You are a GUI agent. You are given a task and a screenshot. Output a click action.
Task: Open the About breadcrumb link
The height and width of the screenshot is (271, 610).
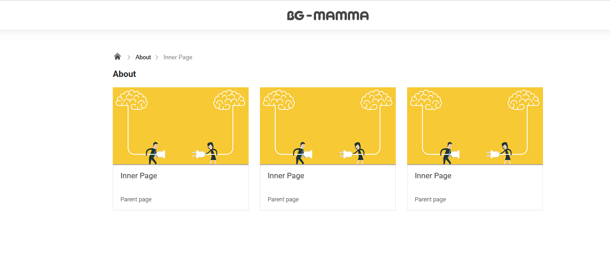pos(143,57)
